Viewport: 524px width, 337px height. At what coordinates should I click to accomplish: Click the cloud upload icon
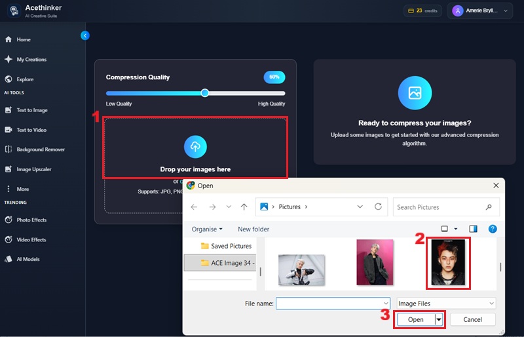(195, 147)
